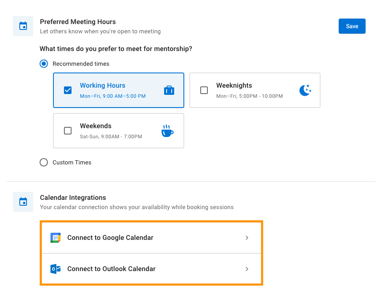Click the Preferred Meeting Hours calendar icon
The image size is (382, 293).
coord(23,26)
